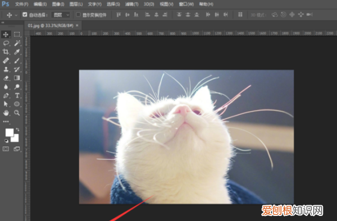Open the 图层 auto-select dropdown
The width and height of the screenshot is (337, 221).
coord(61,15)
